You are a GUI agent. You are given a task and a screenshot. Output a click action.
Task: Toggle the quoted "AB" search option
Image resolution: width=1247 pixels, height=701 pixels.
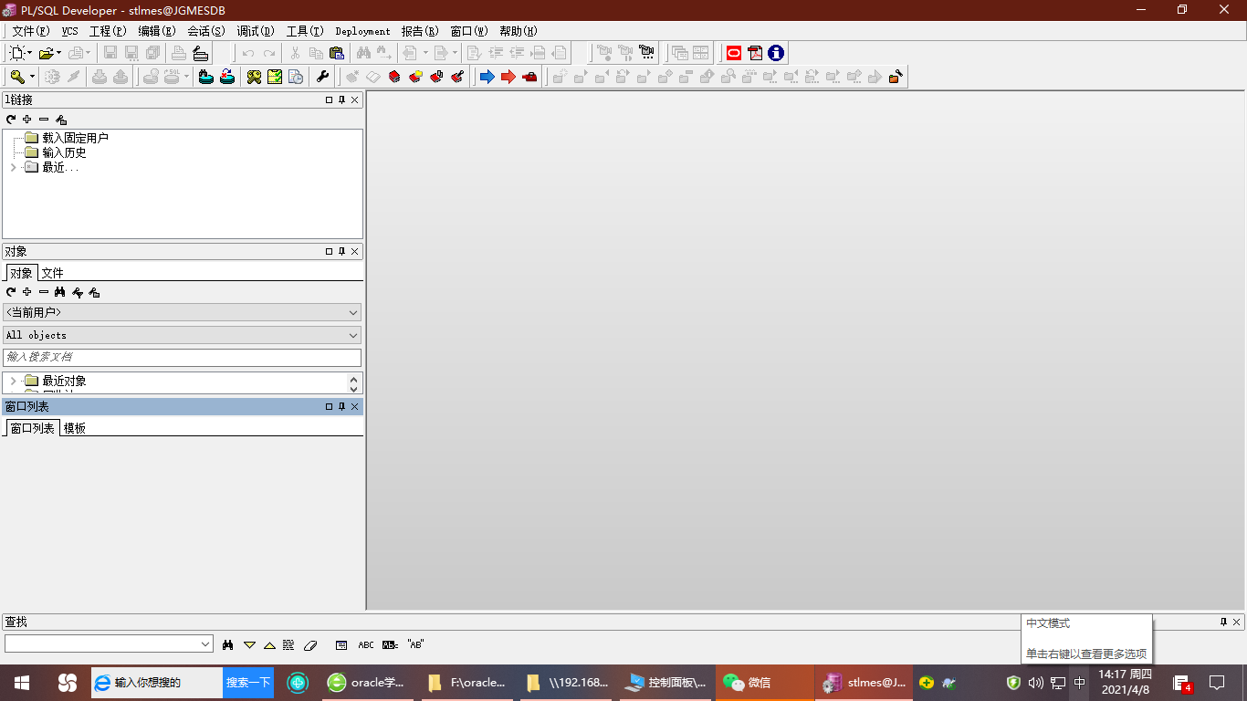click(415, 644)
